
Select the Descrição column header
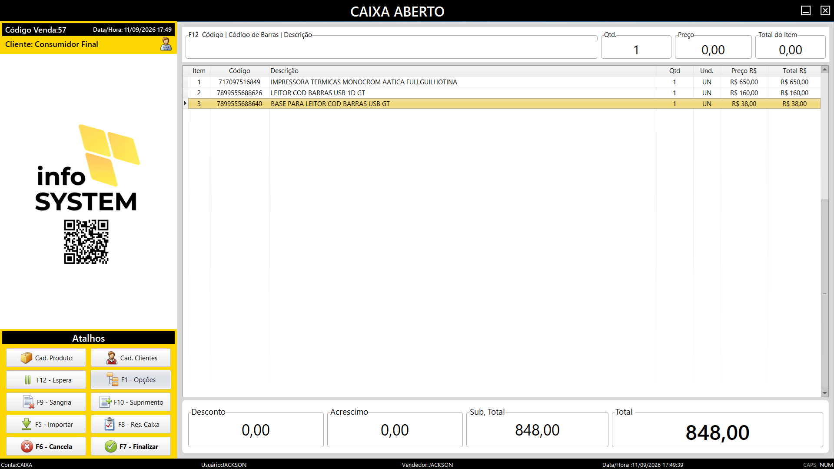tap(462, 70)
